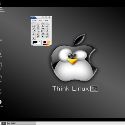
Task: Select the Eraser tool
Action: click(x=38, y=34)
